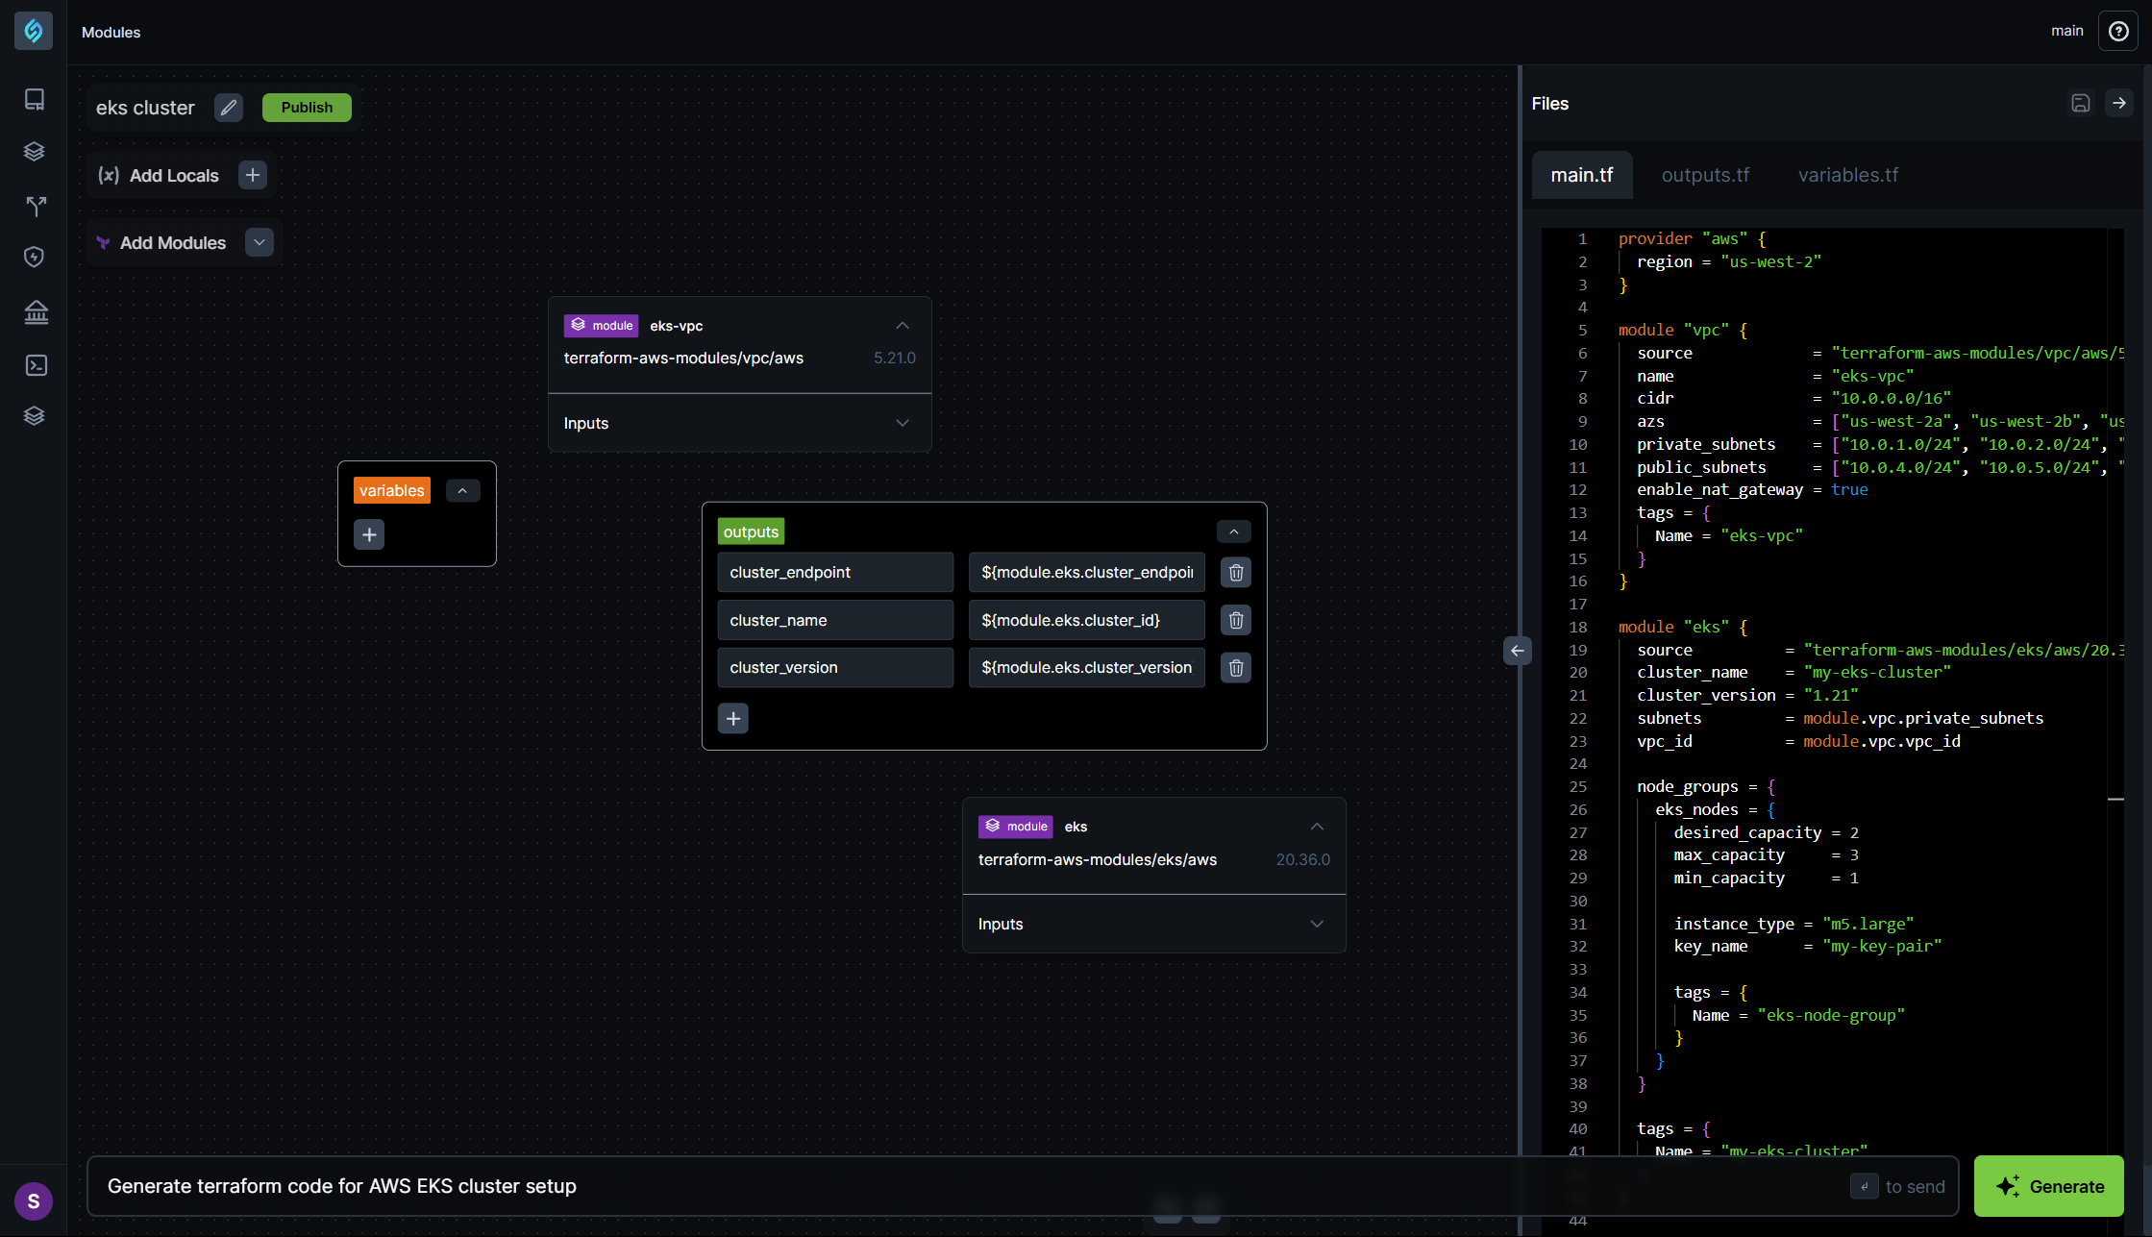This screenshot has width=2152, height=1237.
Task: Publish the eks cluster module
Action: click(x=307, y=108)
